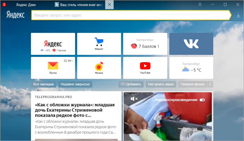
Task: Click the TELEPROGRAMMA.PRO source label
Action: coord(54,97)
